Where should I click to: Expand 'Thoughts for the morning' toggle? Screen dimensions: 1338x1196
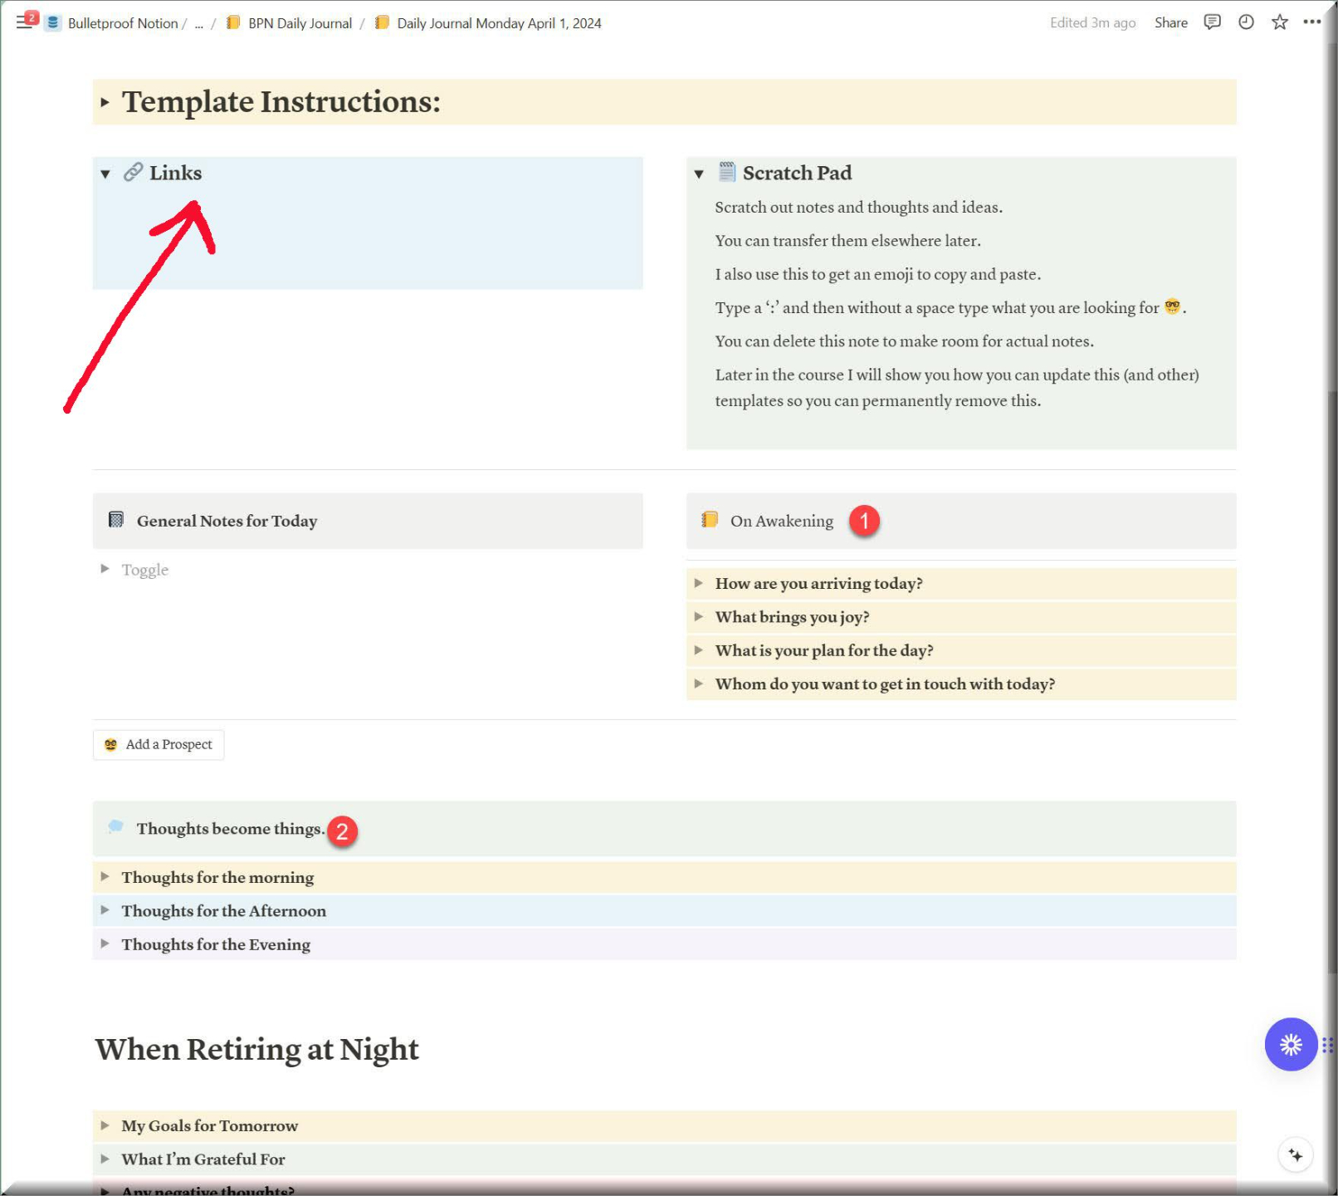coord(105,876)
